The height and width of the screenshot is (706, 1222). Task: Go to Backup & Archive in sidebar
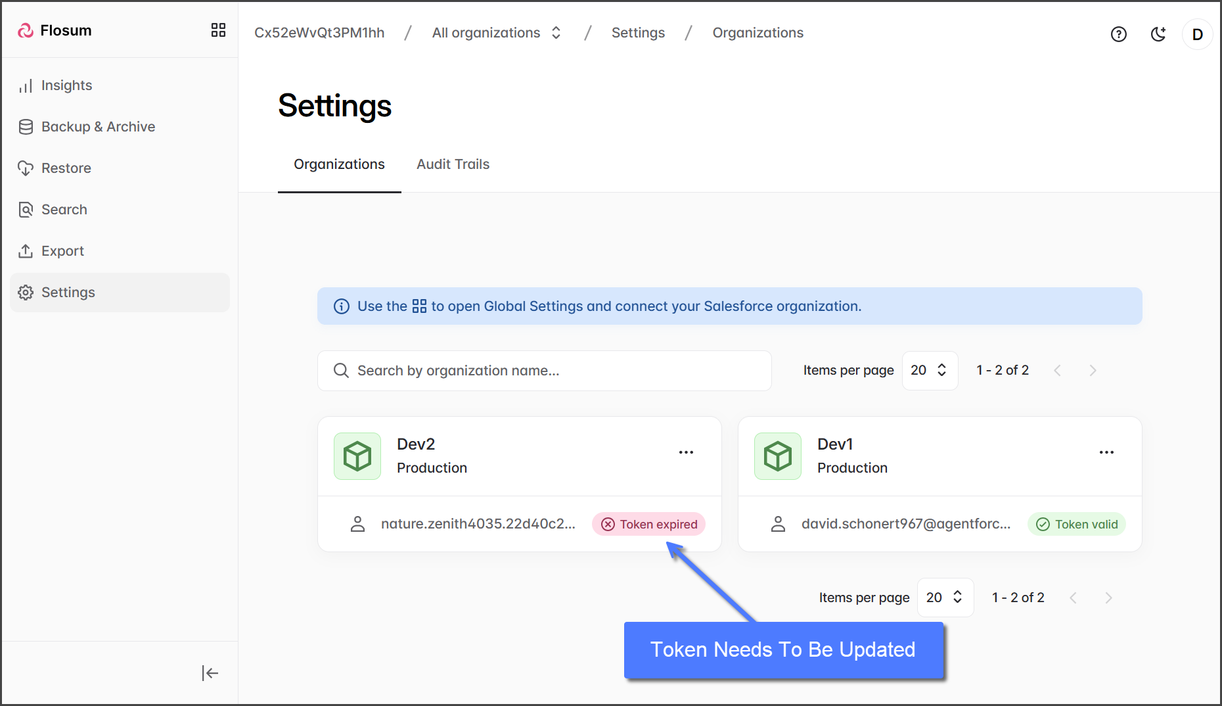(x=98, y=127)
